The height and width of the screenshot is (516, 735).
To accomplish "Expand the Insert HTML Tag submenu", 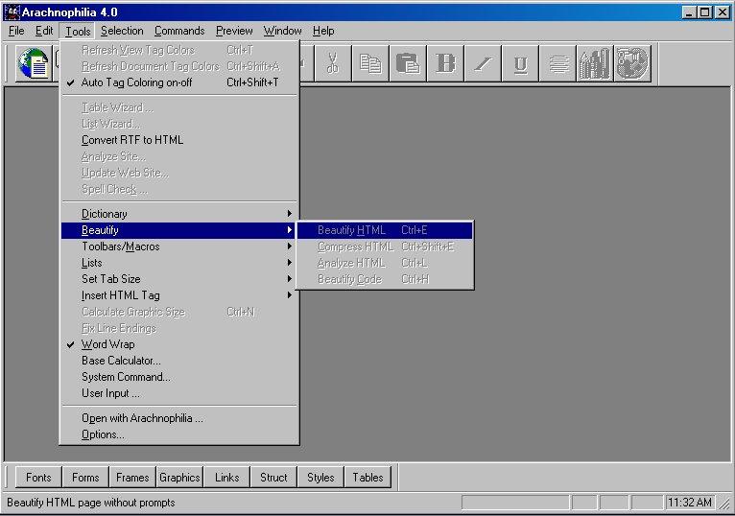I will (180, 295).
